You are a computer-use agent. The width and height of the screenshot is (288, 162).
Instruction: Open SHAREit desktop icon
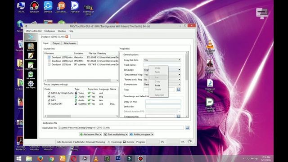(48, 7)
